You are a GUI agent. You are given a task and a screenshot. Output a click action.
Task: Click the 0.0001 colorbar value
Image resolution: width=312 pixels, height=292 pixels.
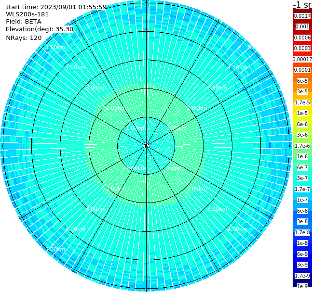pyautogui.click(x=302, y=70)
